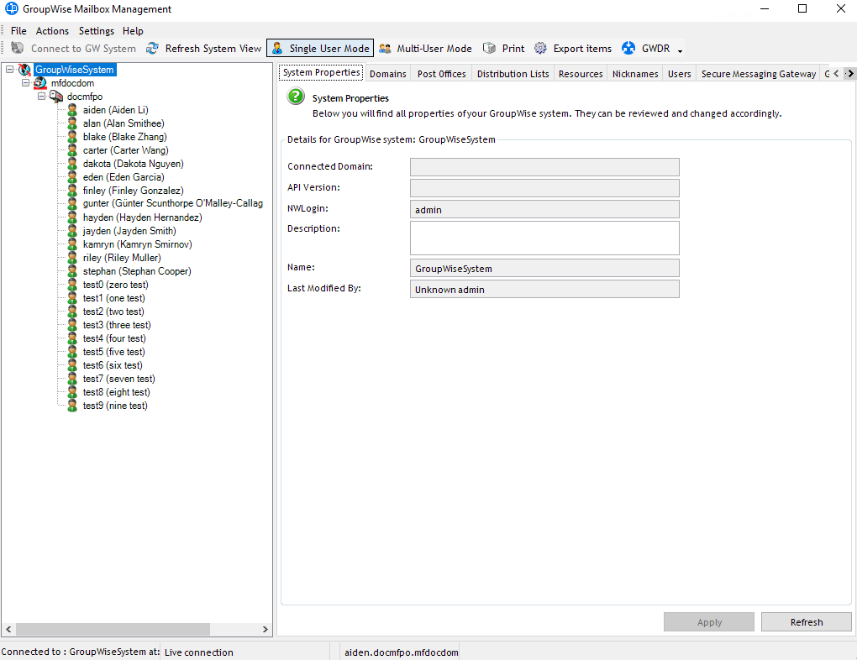Click the green help icon in System Properties
This screenshot has width=857, height=660.
[296, 97]
